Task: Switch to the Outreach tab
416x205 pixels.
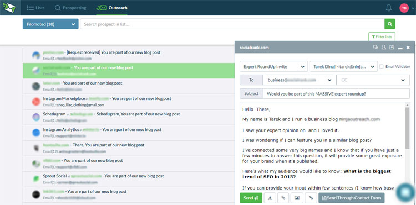Action: [111, 8]
